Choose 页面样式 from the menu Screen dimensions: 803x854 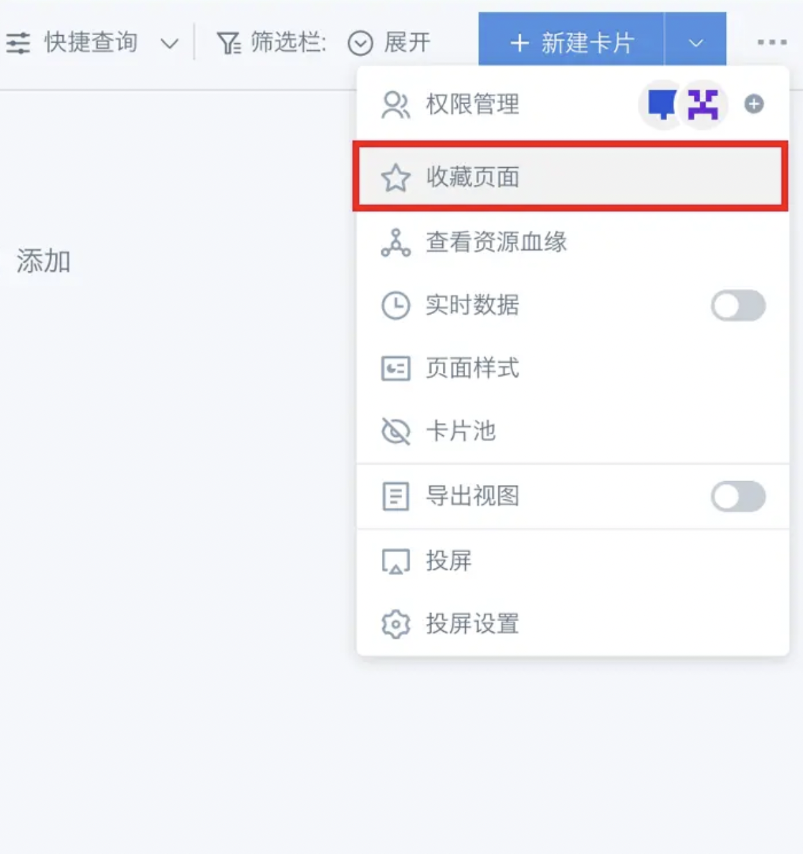tap(572, 369)
